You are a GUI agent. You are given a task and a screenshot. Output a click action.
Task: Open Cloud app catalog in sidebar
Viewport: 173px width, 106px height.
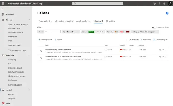(x=15, y=45)
